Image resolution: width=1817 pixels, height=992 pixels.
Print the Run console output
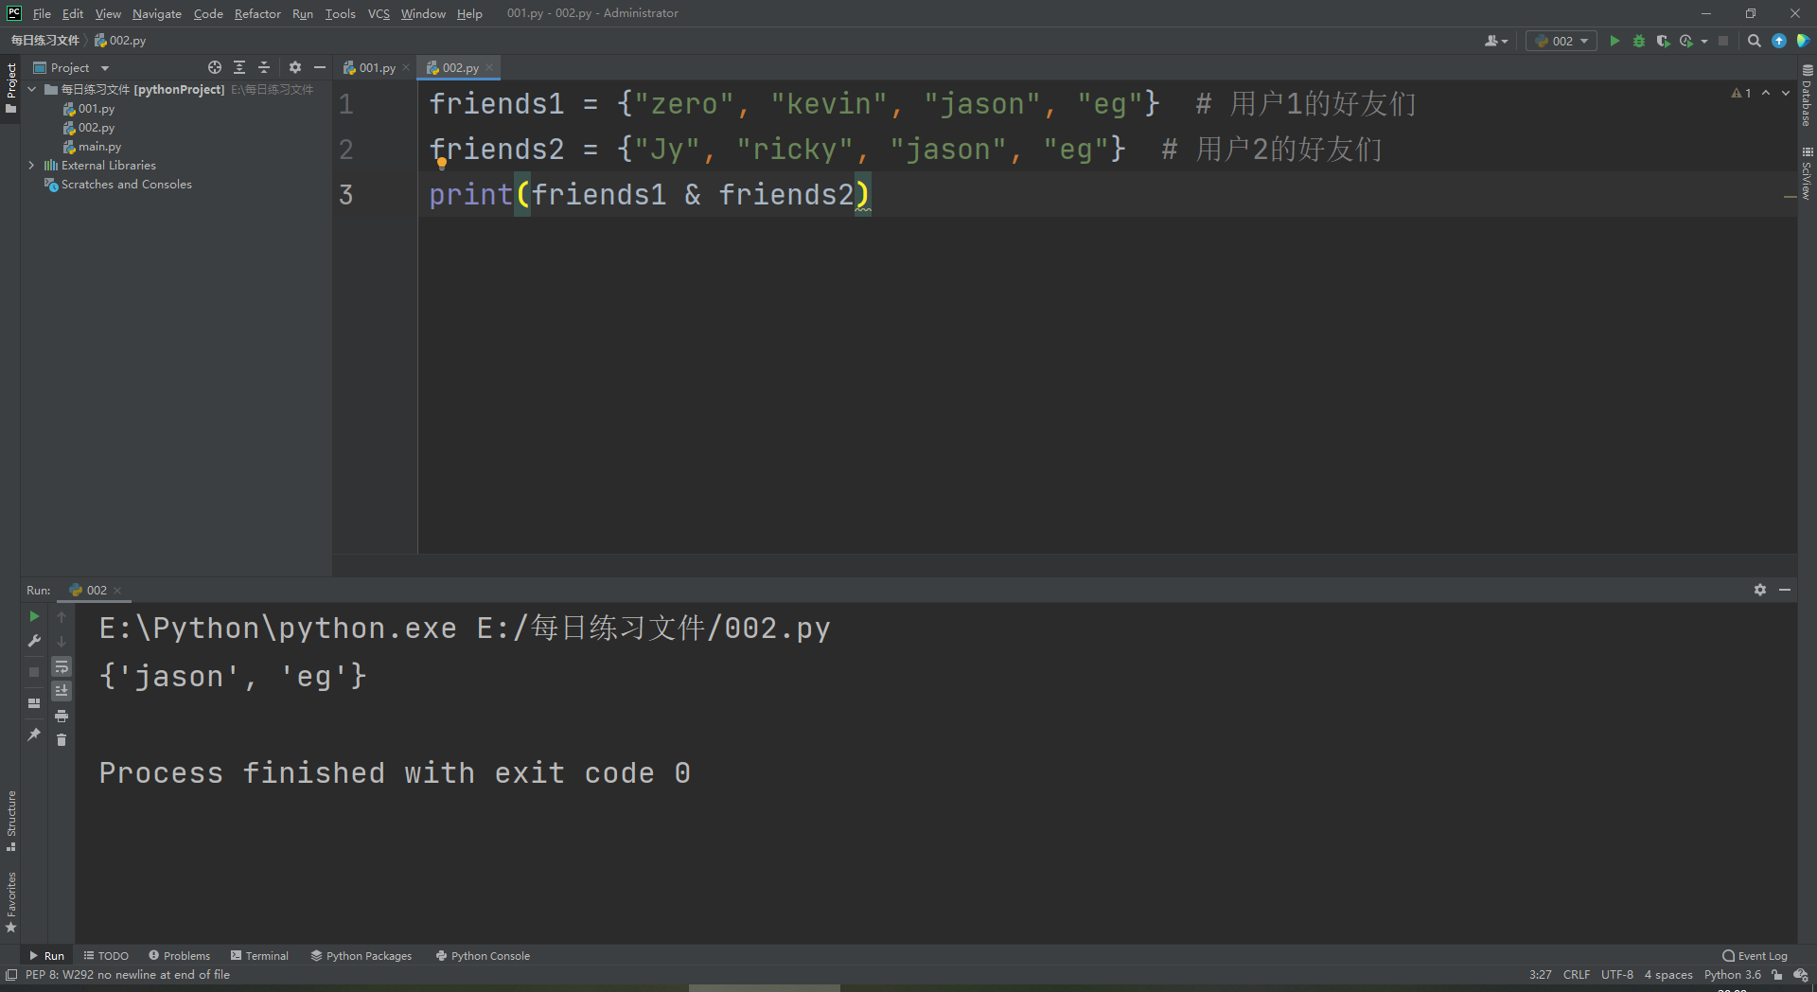point(62,716)
